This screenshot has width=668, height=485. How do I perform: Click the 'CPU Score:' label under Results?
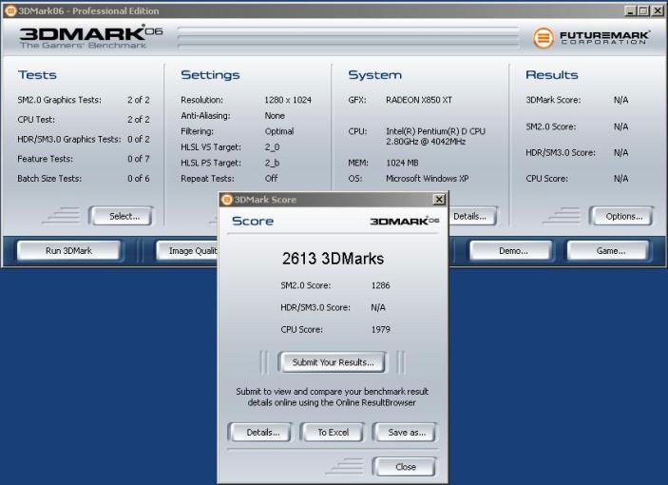point(546,178)
